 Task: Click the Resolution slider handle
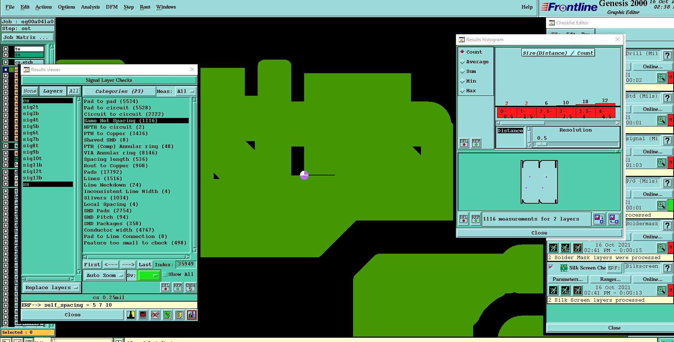[542, 144]
